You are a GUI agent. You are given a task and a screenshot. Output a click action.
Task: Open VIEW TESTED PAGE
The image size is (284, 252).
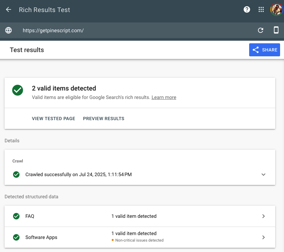[x=53, y=119]
